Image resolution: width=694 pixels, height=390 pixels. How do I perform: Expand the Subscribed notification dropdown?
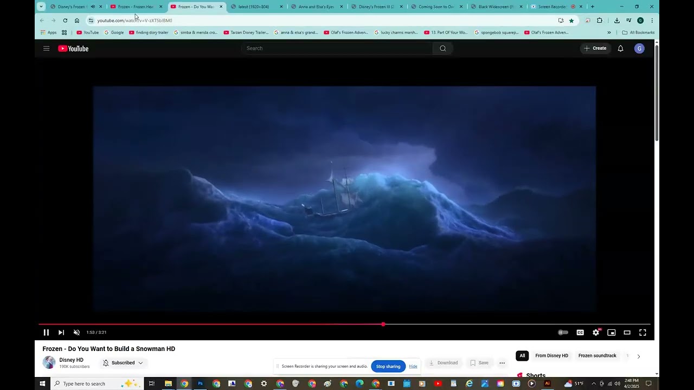(x=123, y=363)
